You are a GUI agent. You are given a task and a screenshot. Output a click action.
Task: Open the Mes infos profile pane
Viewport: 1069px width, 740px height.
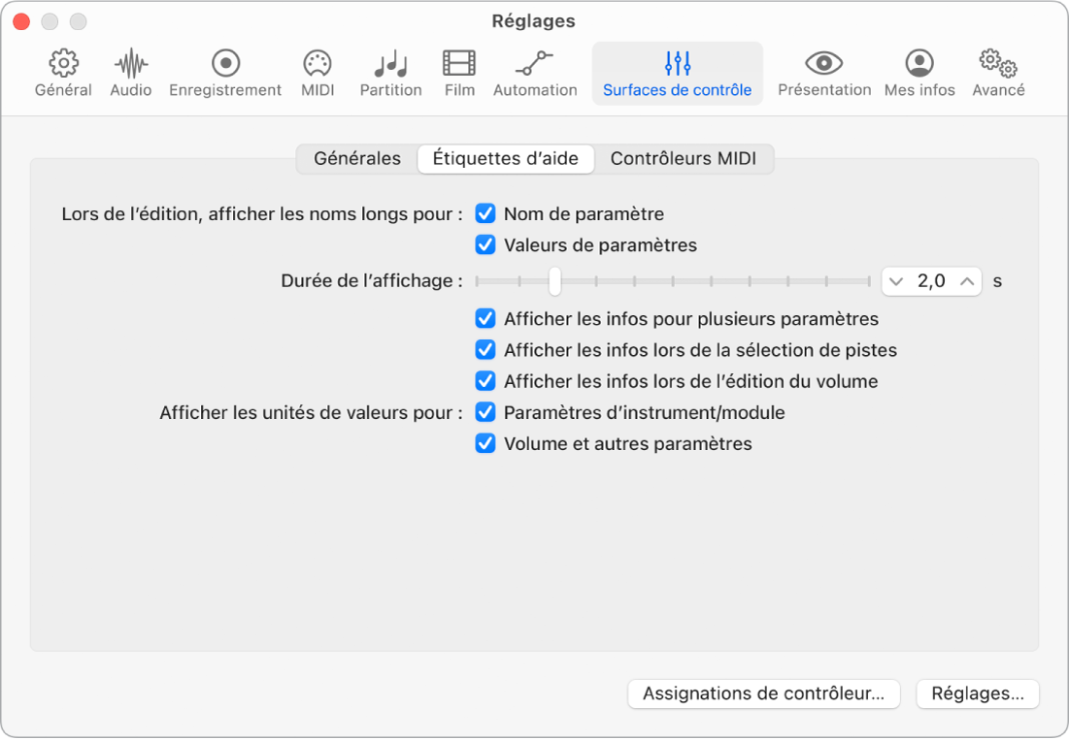click(x=919, y=74)
